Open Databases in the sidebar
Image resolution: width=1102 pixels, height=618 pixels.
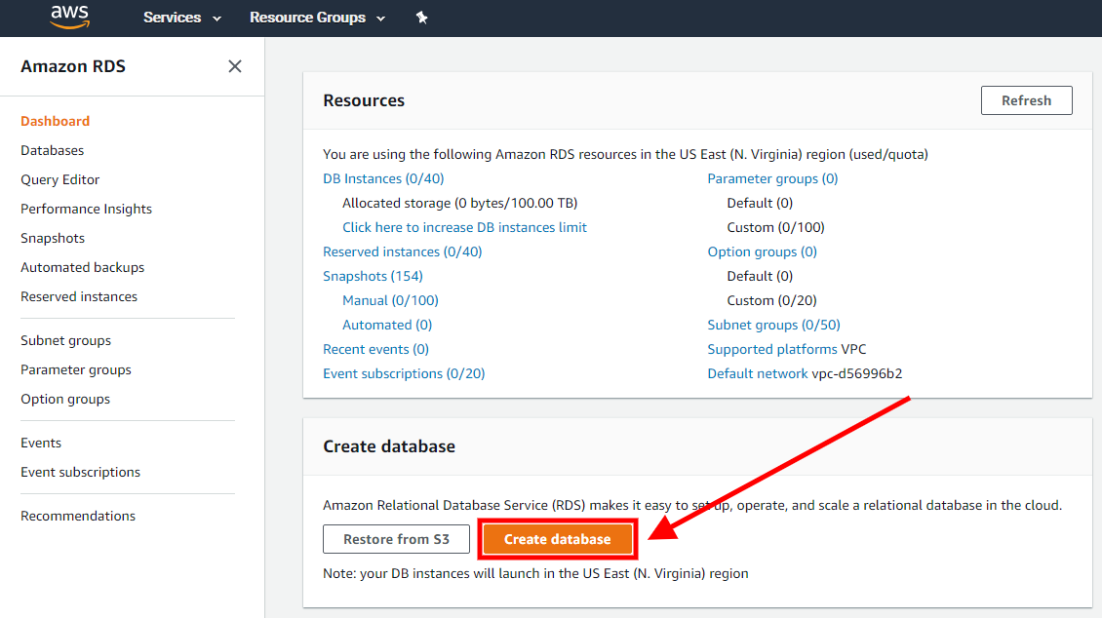point(52,150)
